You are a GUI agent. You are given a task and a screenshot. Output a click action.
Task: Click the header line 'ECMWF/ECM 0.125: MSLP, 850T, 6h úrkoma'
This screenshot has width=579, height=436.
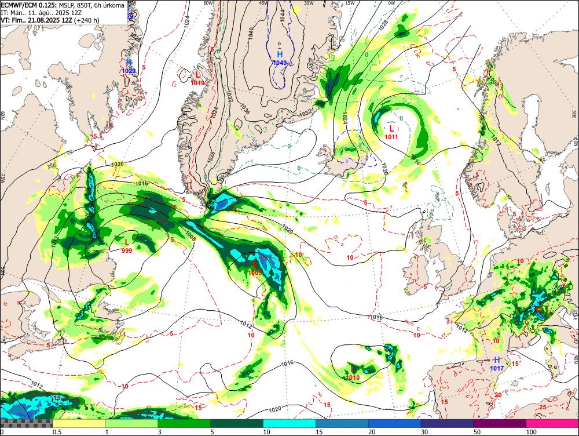click(x=63, y=5)
